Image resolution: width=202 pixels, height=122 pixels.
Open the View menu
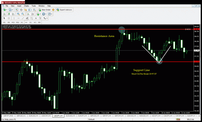[x=13, y=6]
